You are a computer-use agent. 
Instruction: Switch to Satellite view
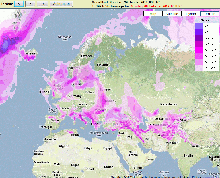172,14
